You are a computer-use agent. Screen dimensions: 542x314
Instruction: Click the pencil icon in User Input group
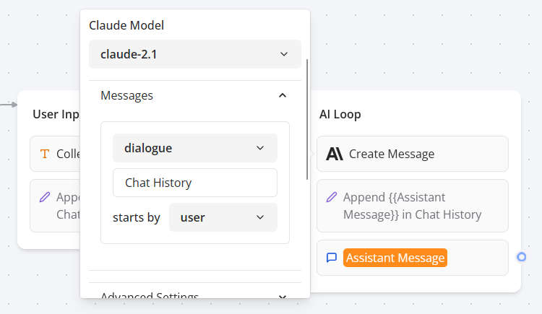(45, 197)
